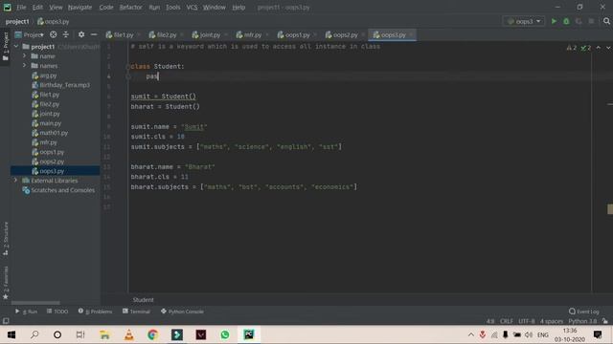The height and width of the screenshot is (344, 613).
Task: Select main.py in the project tree
Action: pos(50,123)
